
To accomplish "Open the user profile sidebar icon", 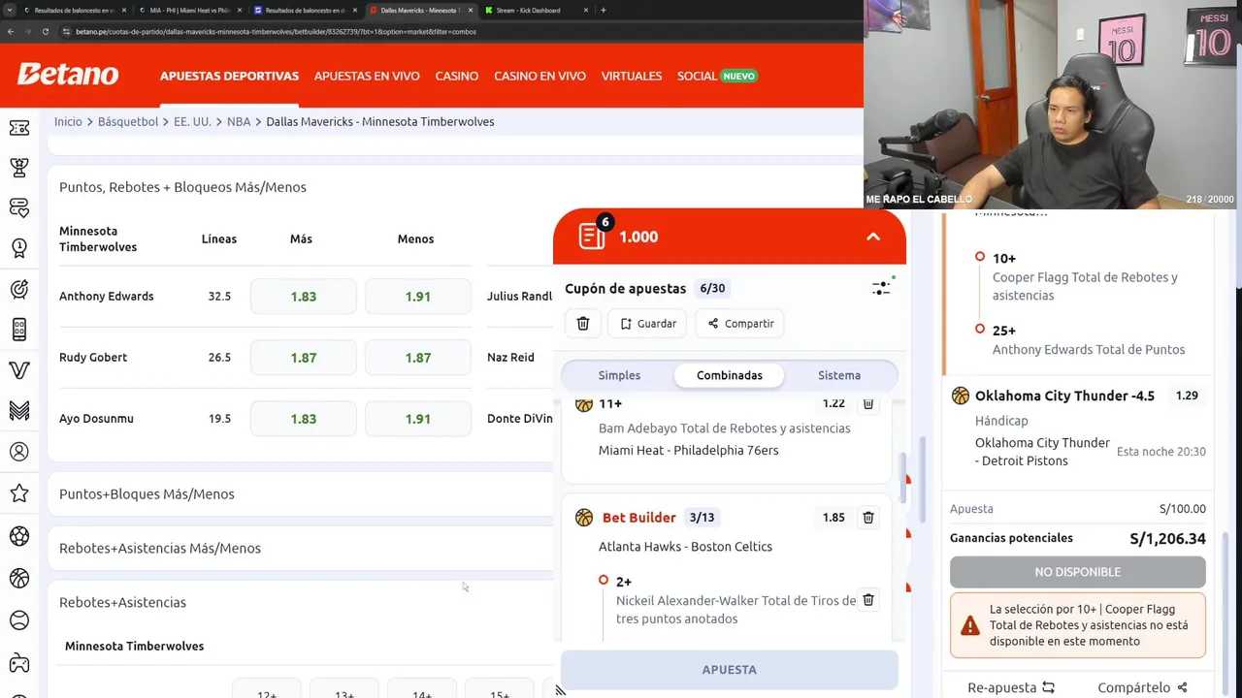I will [19, 452].
